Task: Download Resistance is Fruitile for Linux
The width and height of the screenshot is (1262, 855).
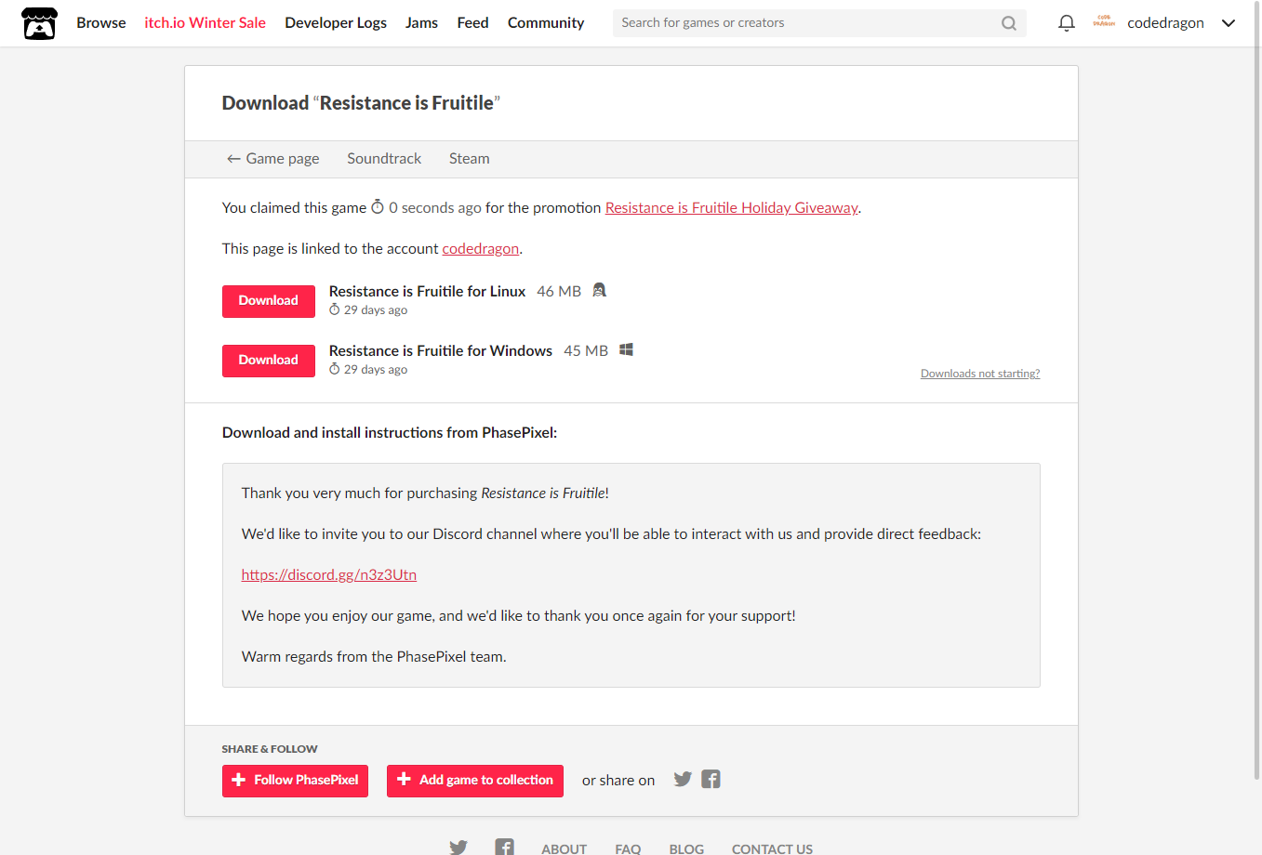Action: tap(269, 301)
